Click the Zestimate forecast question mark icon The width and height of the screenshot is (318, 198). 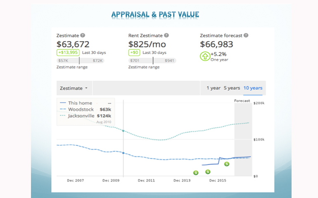click(246, 36)
